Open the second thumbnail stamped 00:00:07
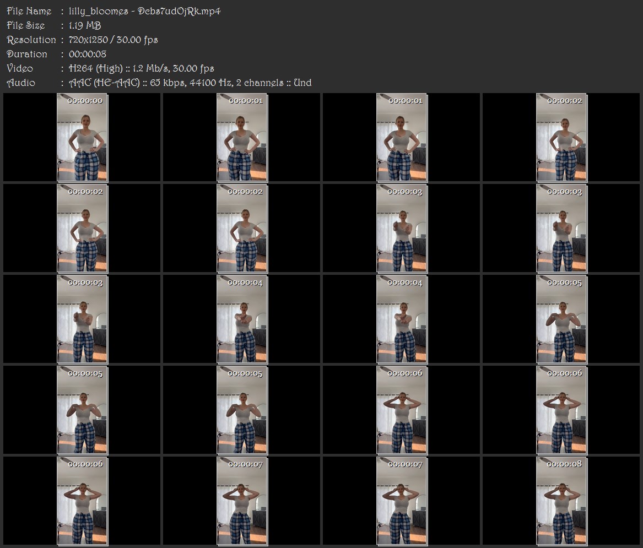 (x=402, y=501)
